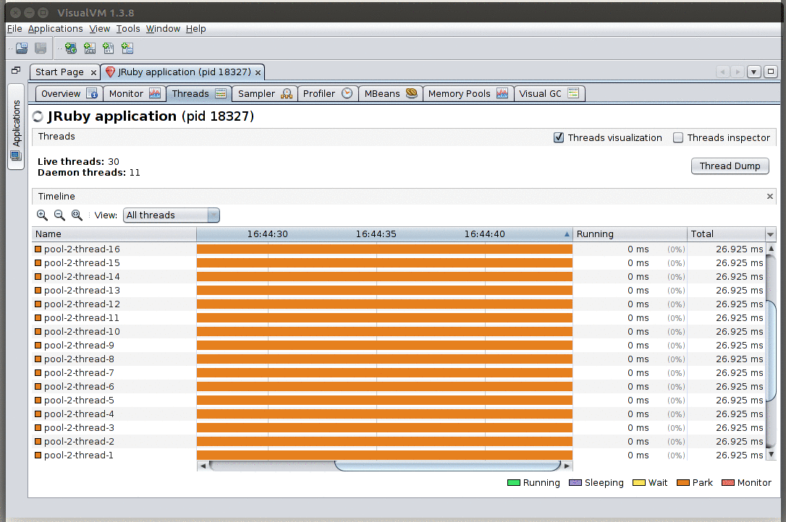Click the Visual GC tab icon
Viewport: 786px width, 522px height.
click(x=573, y=93)
